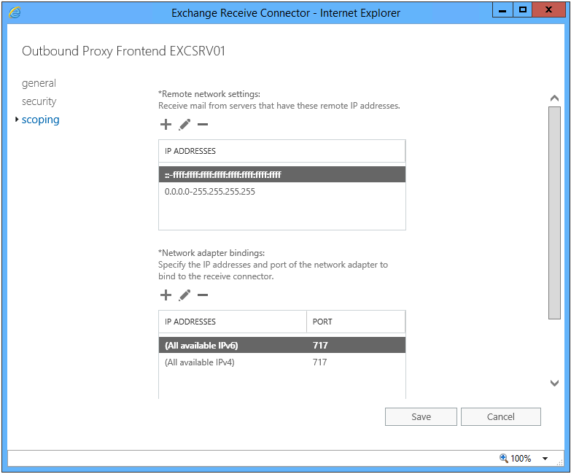Remove selected remote IP address with minus icon
This screenshot has height=474, width=571.
203,125
